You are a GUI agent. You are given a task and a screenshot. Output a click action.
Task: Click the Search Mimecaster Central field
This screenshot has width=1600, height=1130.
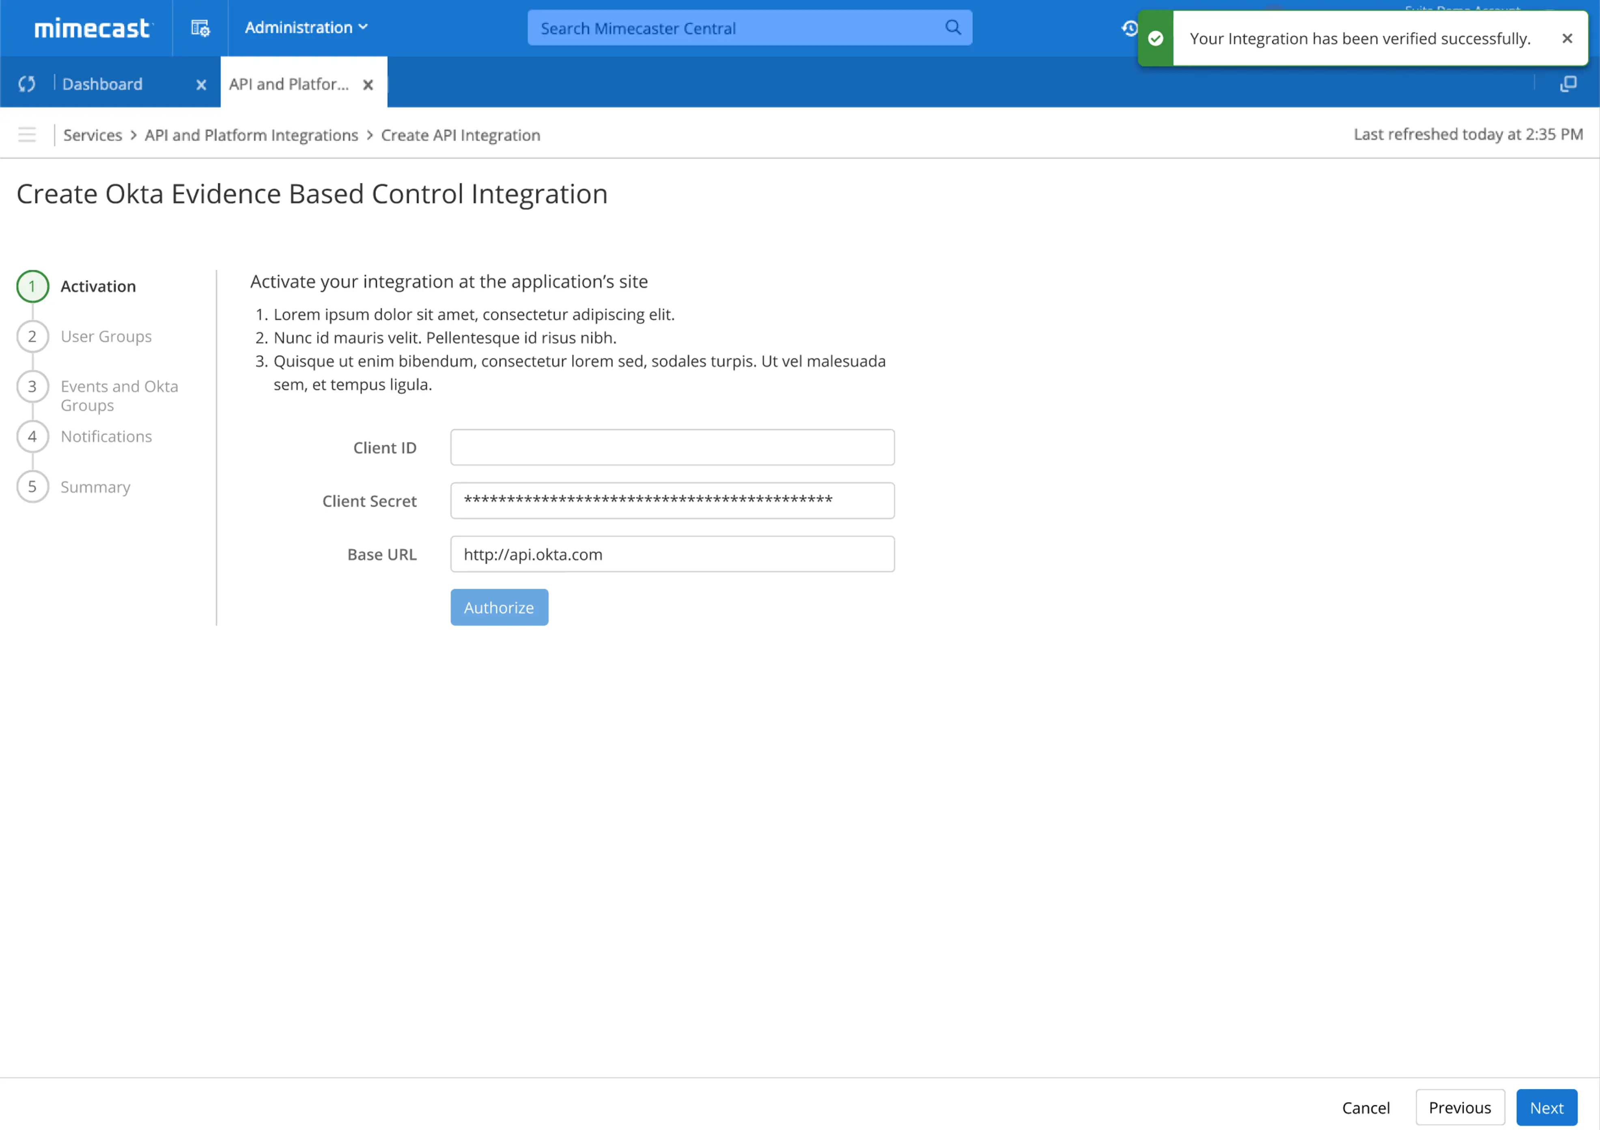point(749,28)
